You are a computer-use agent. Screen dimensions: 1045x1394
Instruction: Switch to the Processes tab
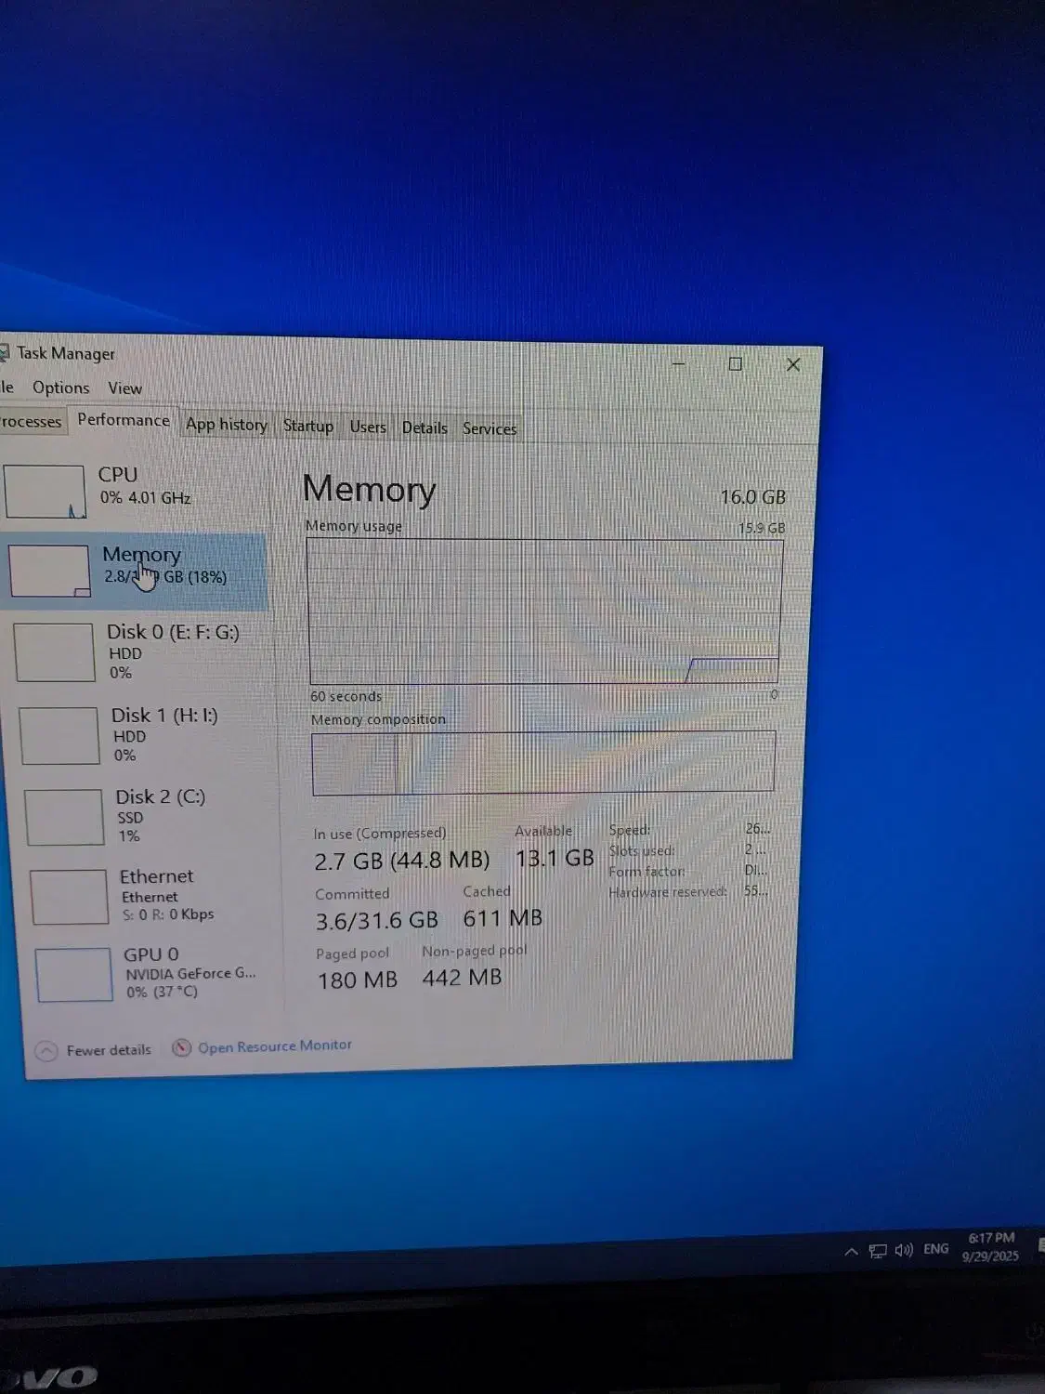(31, 421)
